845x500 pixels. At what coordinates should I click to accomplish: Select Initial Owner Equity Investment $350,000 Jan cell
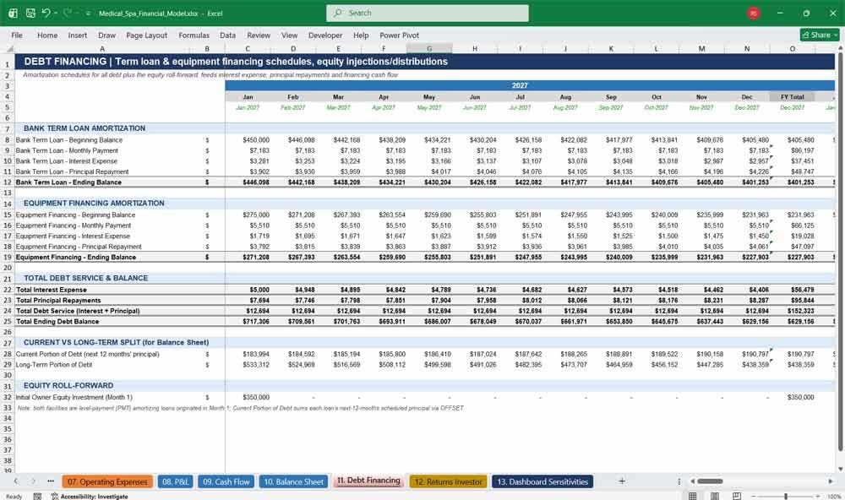tap(256, 397)
